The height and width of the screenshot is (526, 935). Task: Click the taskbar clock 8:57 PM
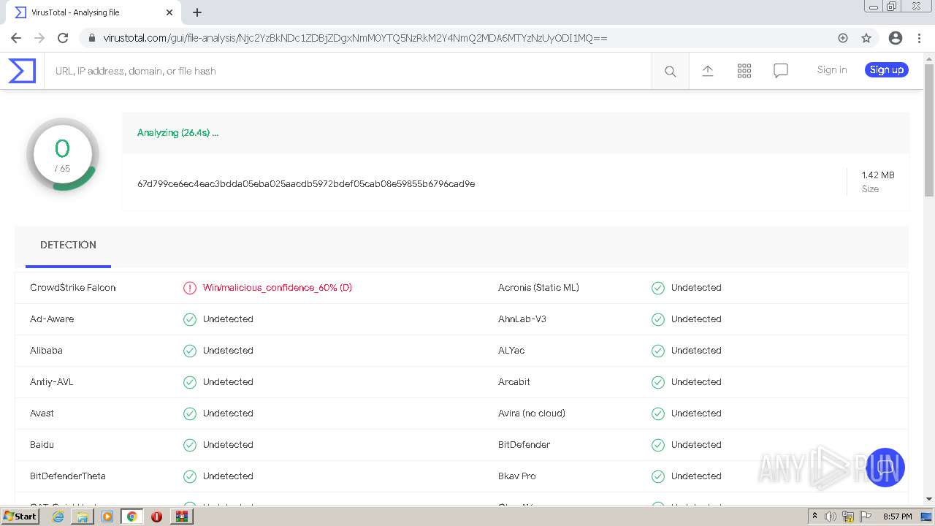click(x=897, y=517)
